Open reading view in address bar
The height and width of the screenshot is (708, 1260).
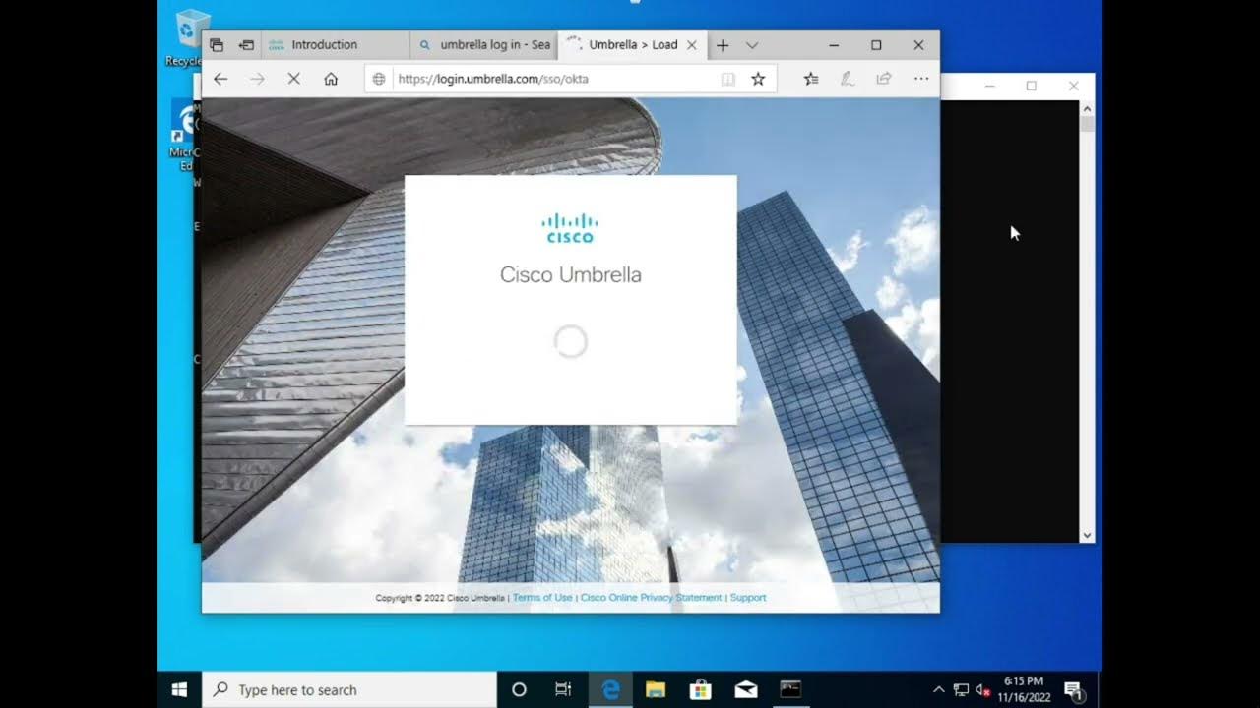tap(728, 79)
